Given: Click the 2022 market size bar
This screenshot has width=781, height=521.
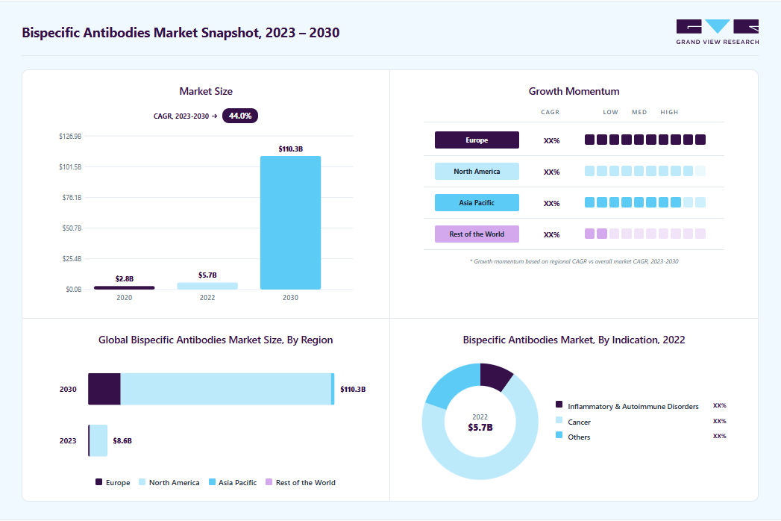Looking at the screenshot, I should pos(207,286).
